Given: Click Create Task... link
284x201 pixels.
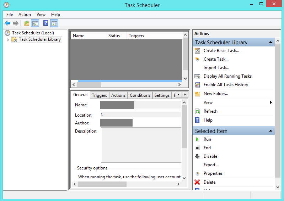Looking at the screenshot, I should 216,59.
